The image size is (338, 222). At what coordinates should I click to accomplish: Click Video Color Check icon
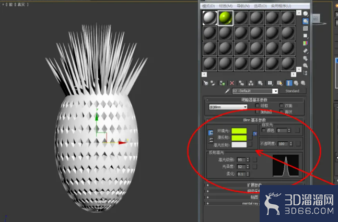pos(306,43)
